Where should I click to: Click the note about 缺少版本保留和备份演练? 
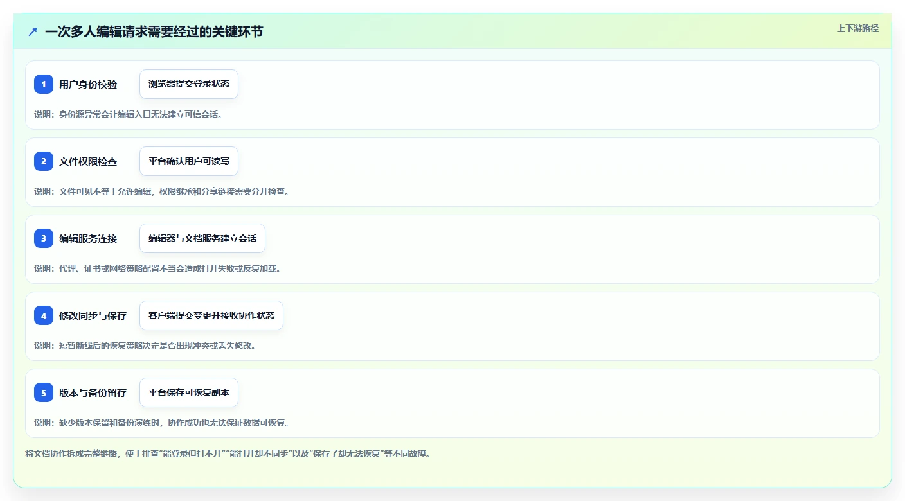(162, 423)
